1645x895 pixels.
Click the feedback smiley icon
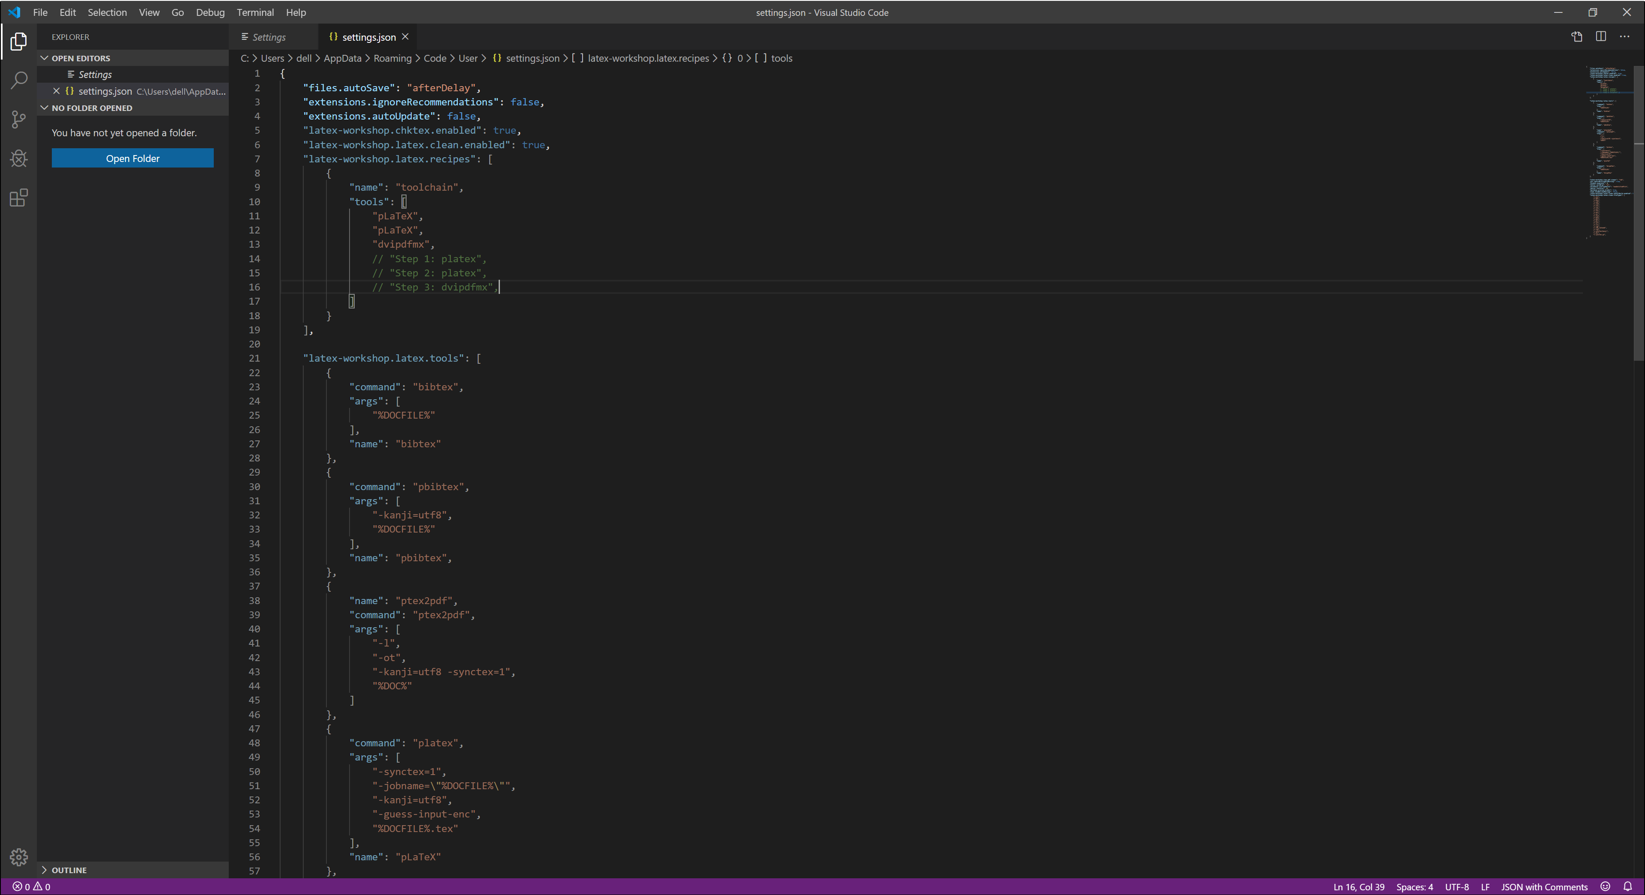pos(1605,886)
